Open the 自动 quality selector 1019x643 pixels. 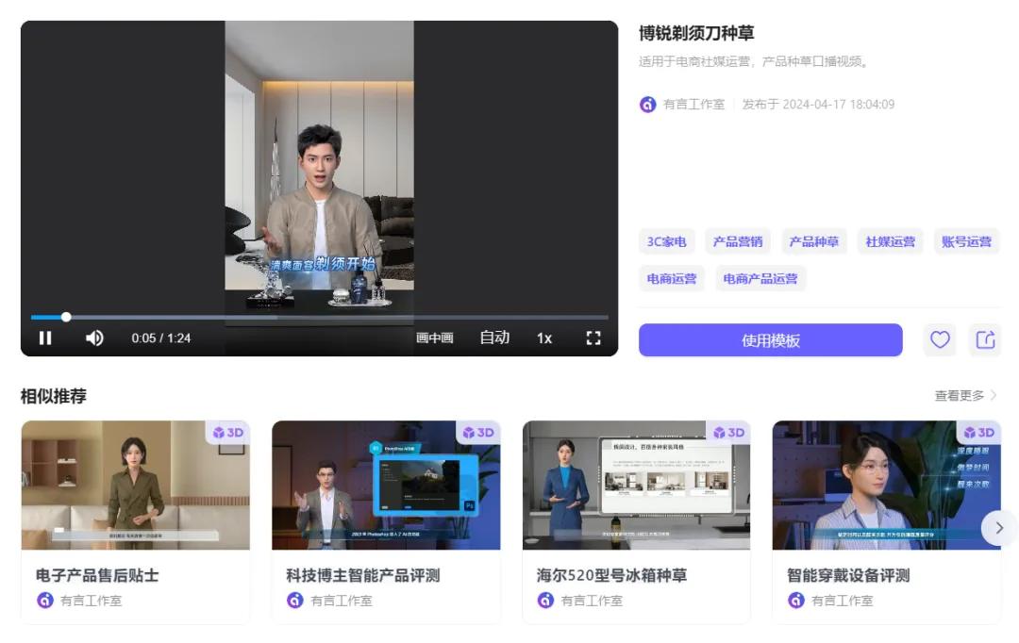click(x=494, y=338)
